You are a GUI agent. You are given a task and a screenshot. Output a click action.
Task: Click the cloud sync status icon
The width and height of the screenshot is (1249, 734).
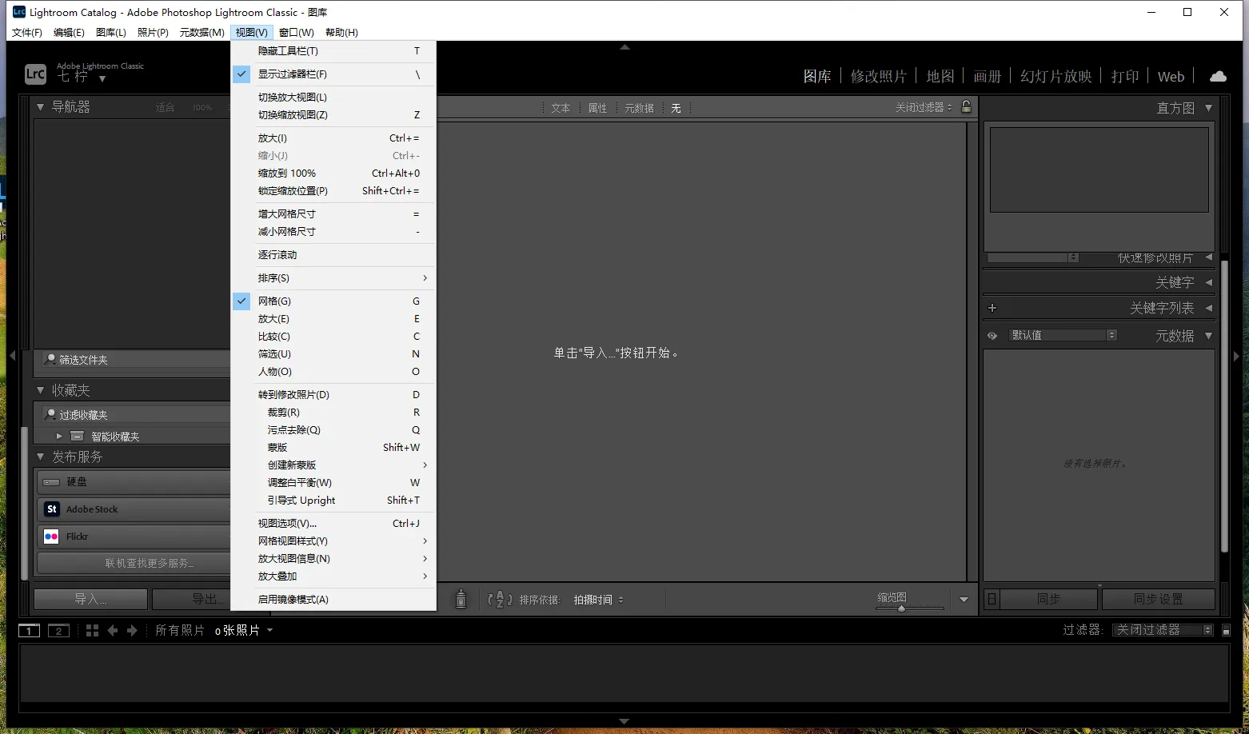(1218, 76)
